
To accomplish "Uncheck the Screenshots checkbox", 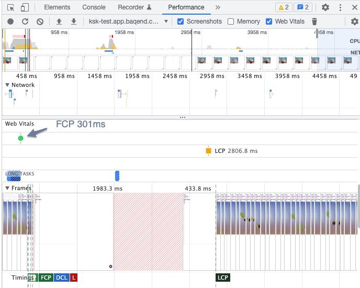I will click(x=181, y=21).
